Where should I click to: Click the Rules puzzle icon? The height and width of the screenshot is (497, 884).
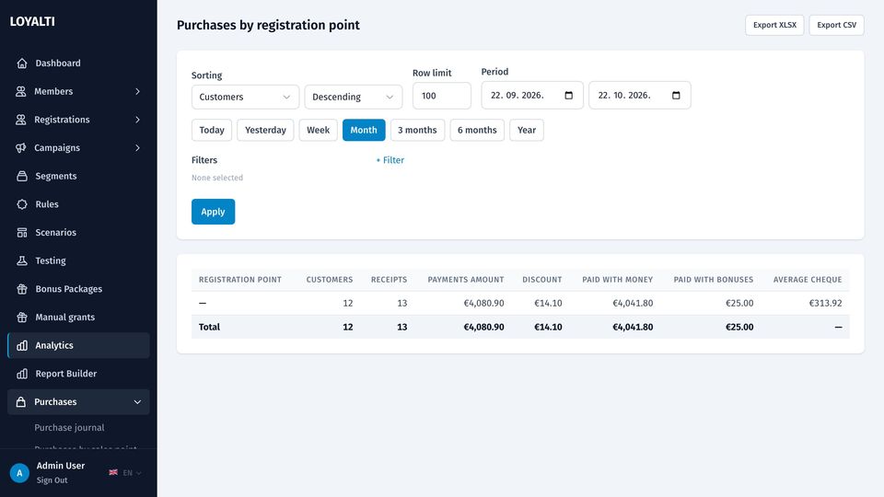pos(22,204)
